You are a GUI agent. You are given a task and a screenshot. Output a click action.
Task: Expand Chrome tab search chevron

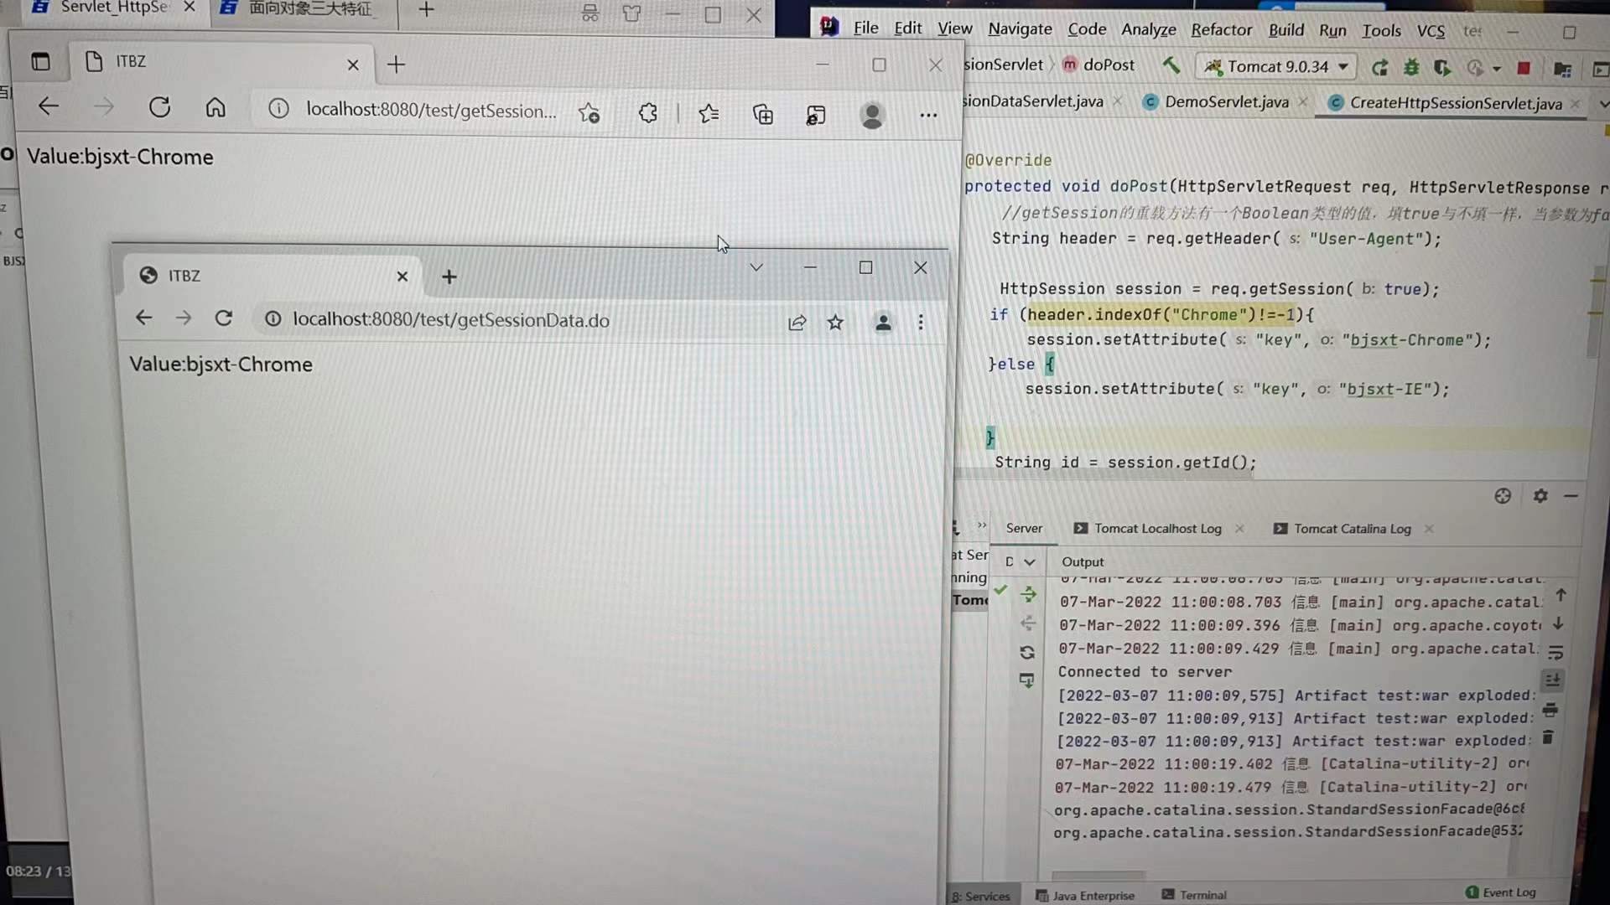(x=756, y=267)
